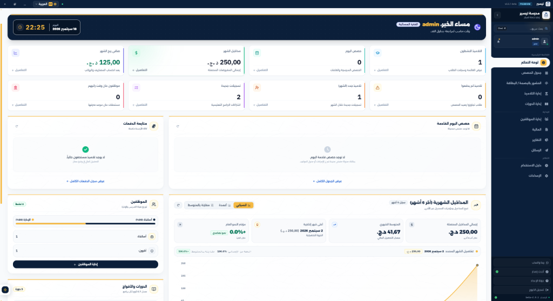553x301 pixels.
Task: Refresh the حصص اليوم القادمة panel
Action: pos(178,126)
